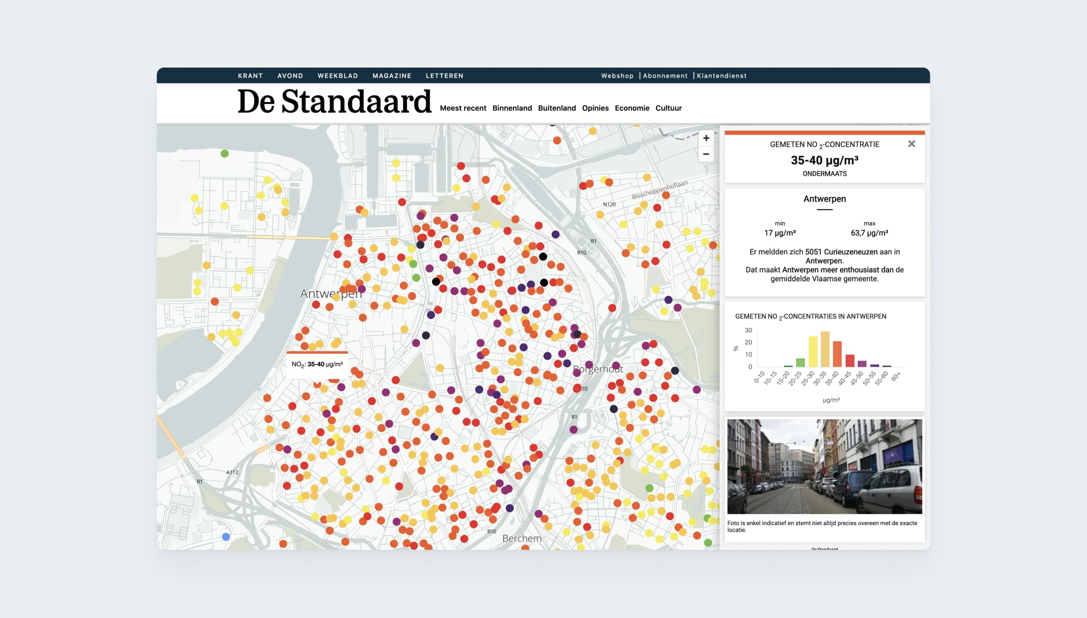1087x618 pixels.
Task: Click the Berchem label on the map
Action: pyautogui.click(x=522, y=538)
